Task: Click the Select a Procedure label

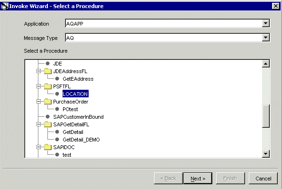Action: click(x=45, y=51)
